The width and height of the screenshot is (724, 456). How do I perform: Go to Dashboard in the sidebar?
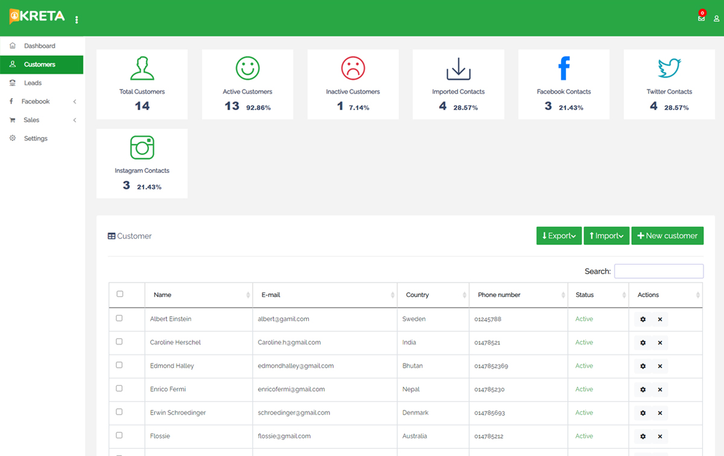tap(39, 46)
